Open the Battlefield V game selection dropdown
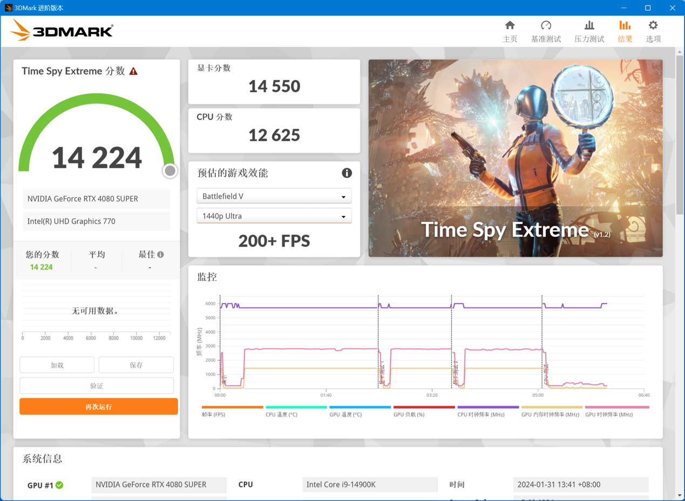Screen dimensions: 685x501 click(x=274, y=196)
